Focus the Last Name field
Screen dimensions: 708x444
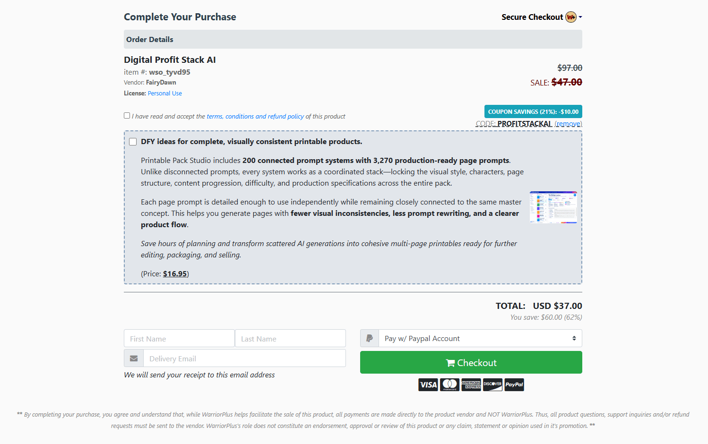click(x=290, y=339)
